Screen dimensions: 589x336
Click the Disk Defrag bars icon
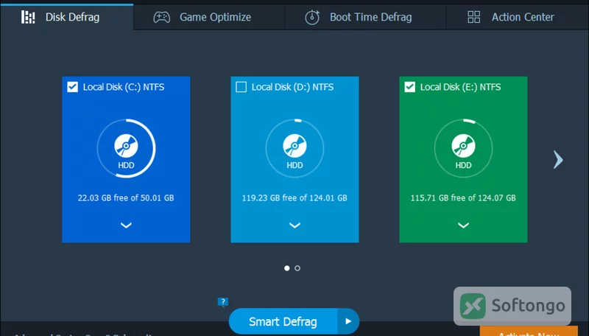(x=28, y=17)
